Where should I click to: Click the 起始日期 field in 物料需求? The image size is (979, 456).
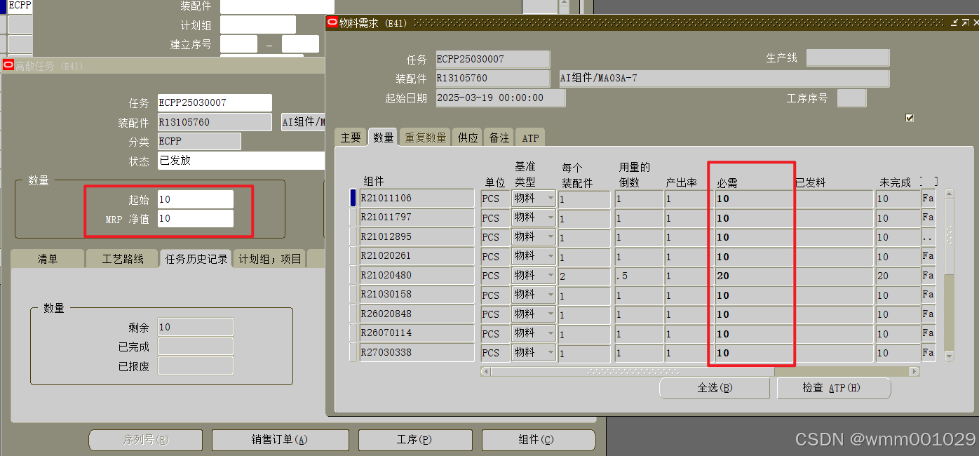pos(500,98)
